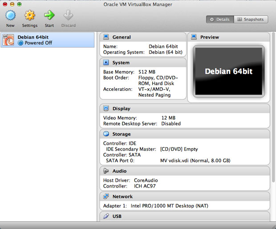
Task: Click the Audio section speaker icon
Action: [x=106, y=171]
